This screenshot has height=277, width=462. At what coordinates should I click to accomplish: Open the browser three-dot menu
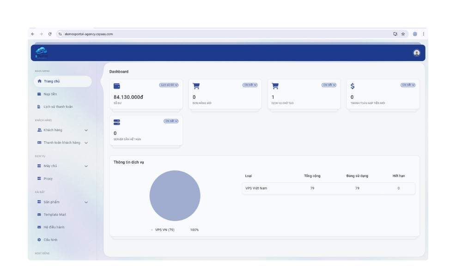(x=423, y=34)
